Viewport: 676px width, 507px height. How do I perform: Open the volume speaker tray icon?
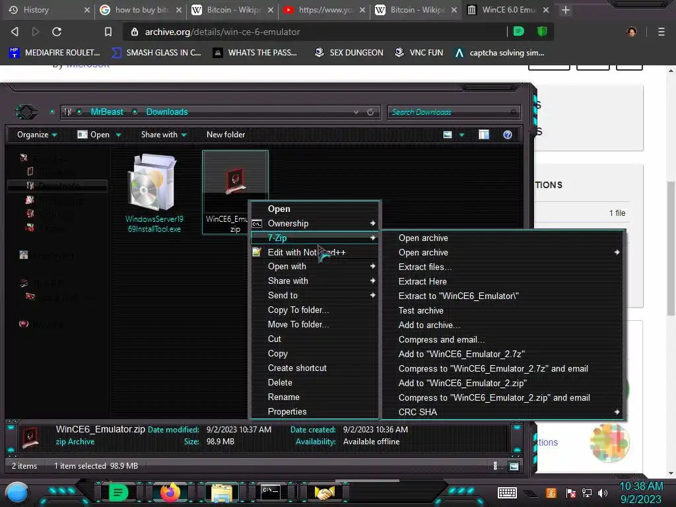603,492
